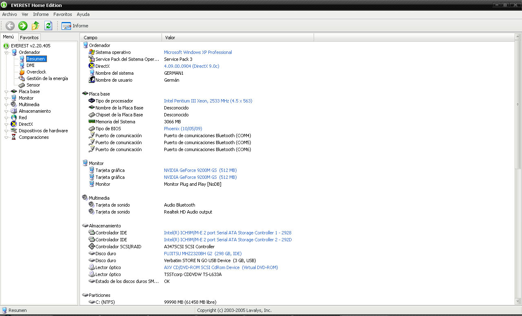
Task: Click the green Forward arrow
Action: pos(23,26)
